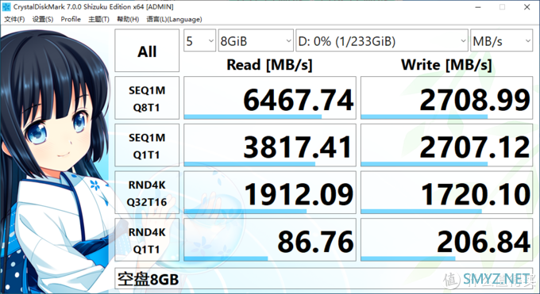
Task: Click the CrystalDiskMark app icon in title bar
Action: point(6,7)
